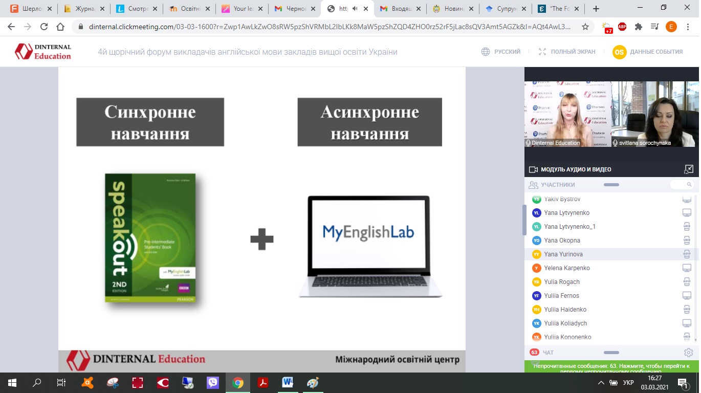Expand the Чат panel handle
This screenshot has height=393, width=701.
point(611,353)
